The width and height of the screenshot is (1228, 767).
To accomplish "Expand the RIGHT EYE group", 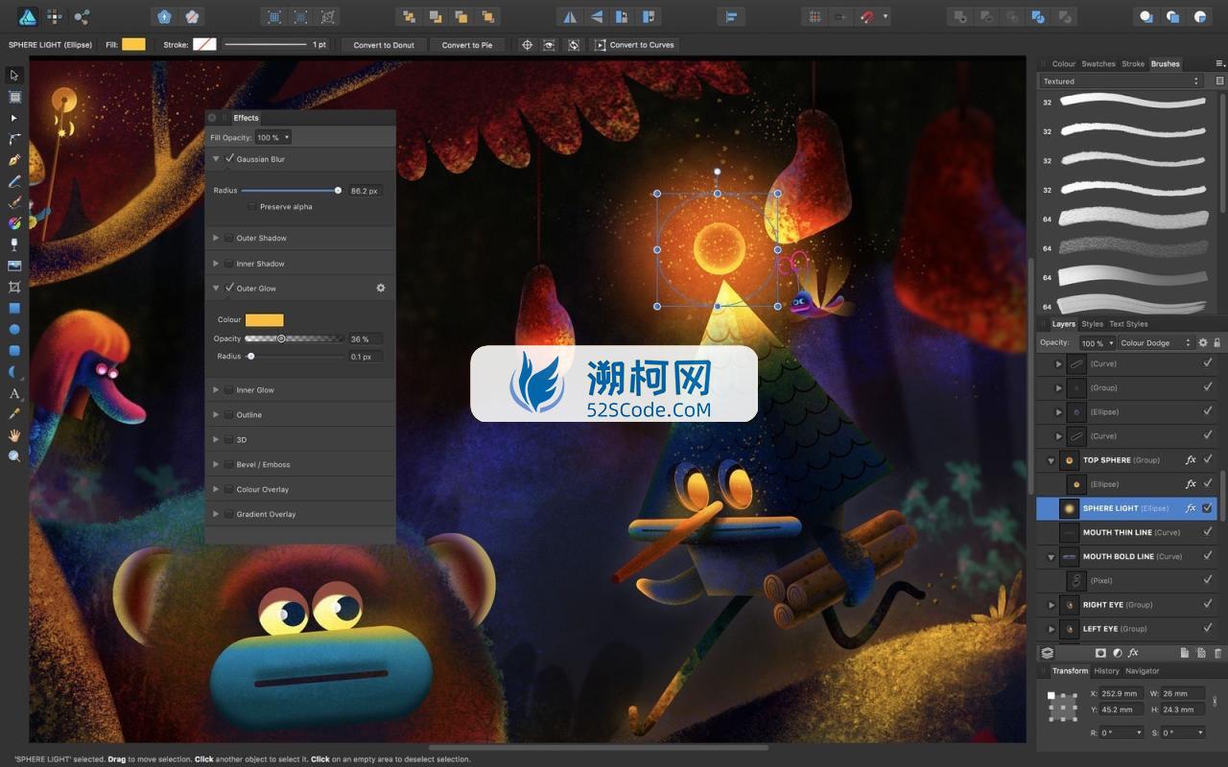I will point(1051,605).
